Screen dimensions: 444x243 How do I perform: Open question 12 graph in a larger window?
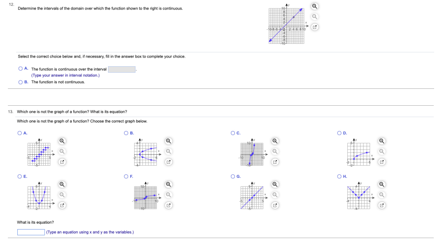tap(314, 26)
